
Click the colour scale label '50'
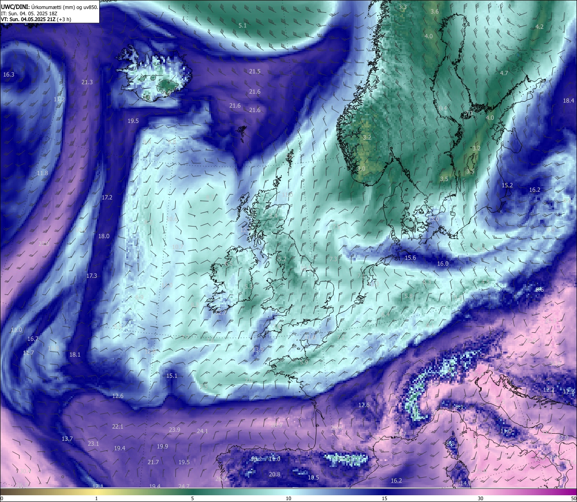[573, 498]
